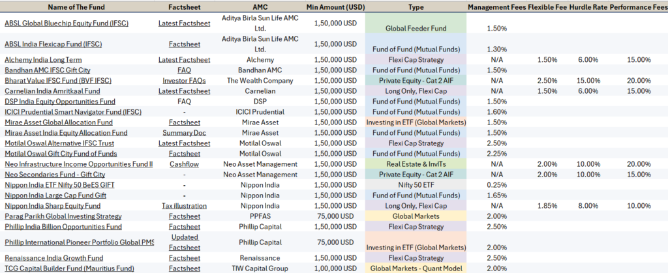Select the Hurdle Rate header

pyautogui.click(x=588, y=7)
